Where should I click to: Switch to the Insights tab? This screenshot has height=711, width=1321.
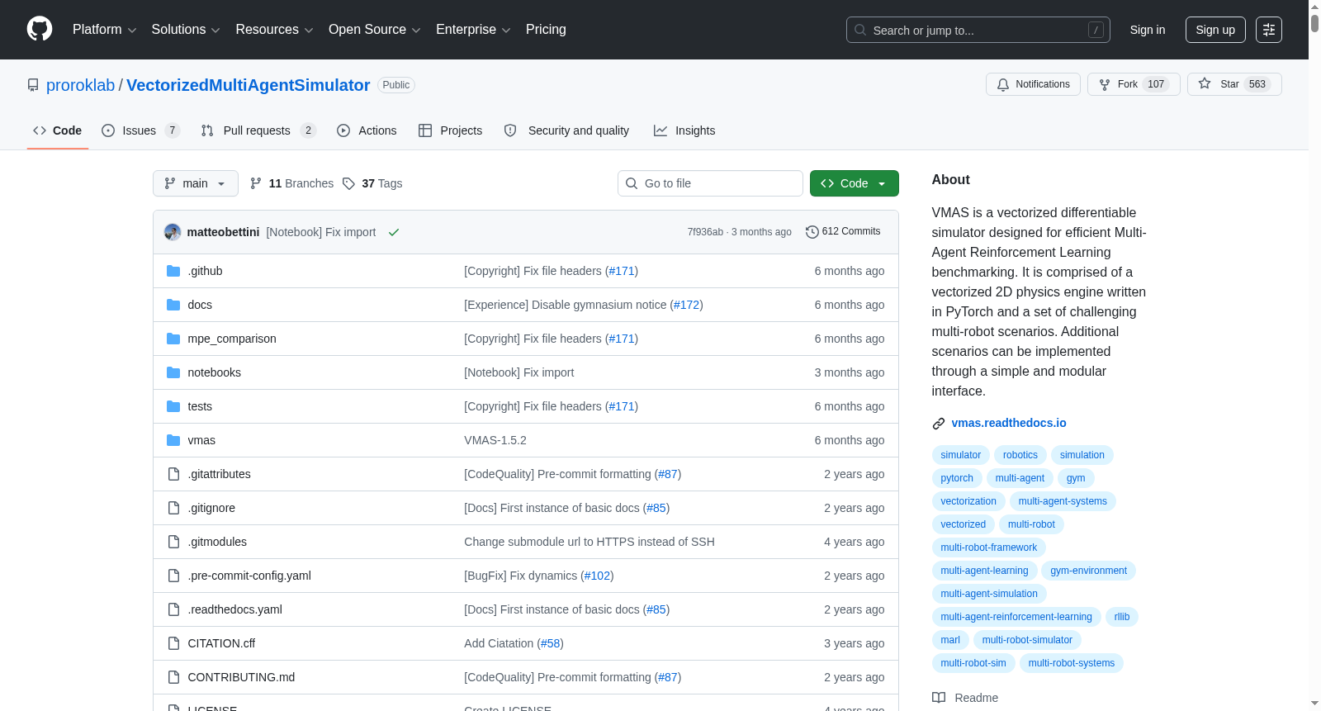click(684, 130)
